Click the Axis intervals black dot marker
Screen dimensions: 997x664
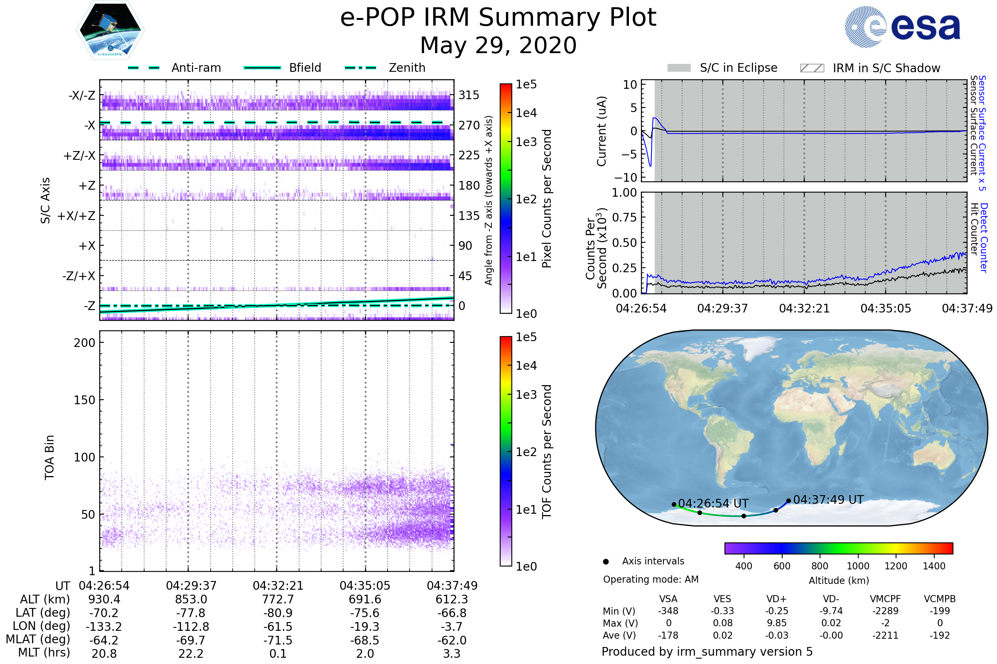(606, 561)
